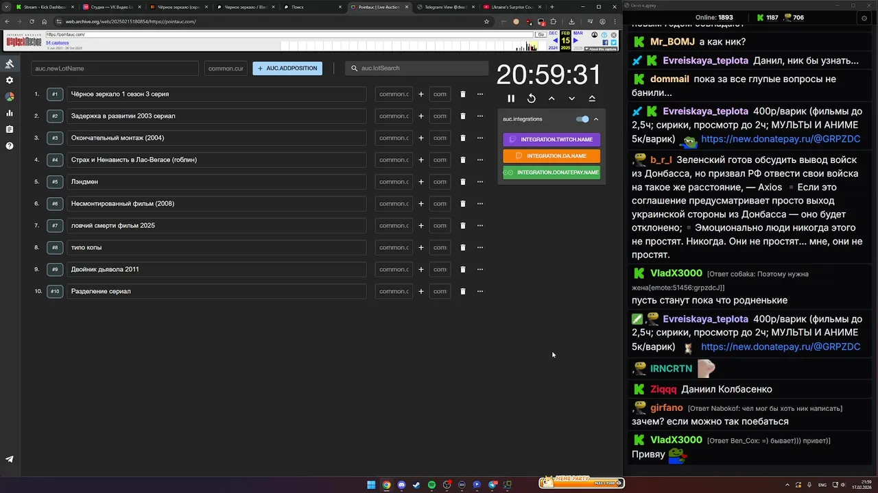Toggle the auc.integrations switch
Viewport: 878px width, 493px height.
click(x=582, y=119)
